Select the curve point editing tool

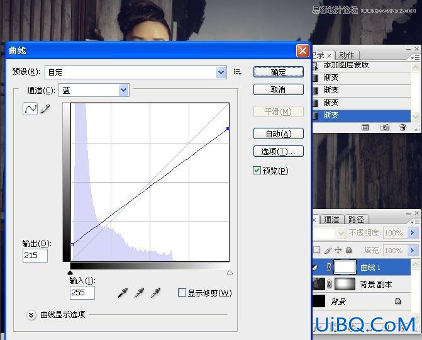(x=30, y=109)
